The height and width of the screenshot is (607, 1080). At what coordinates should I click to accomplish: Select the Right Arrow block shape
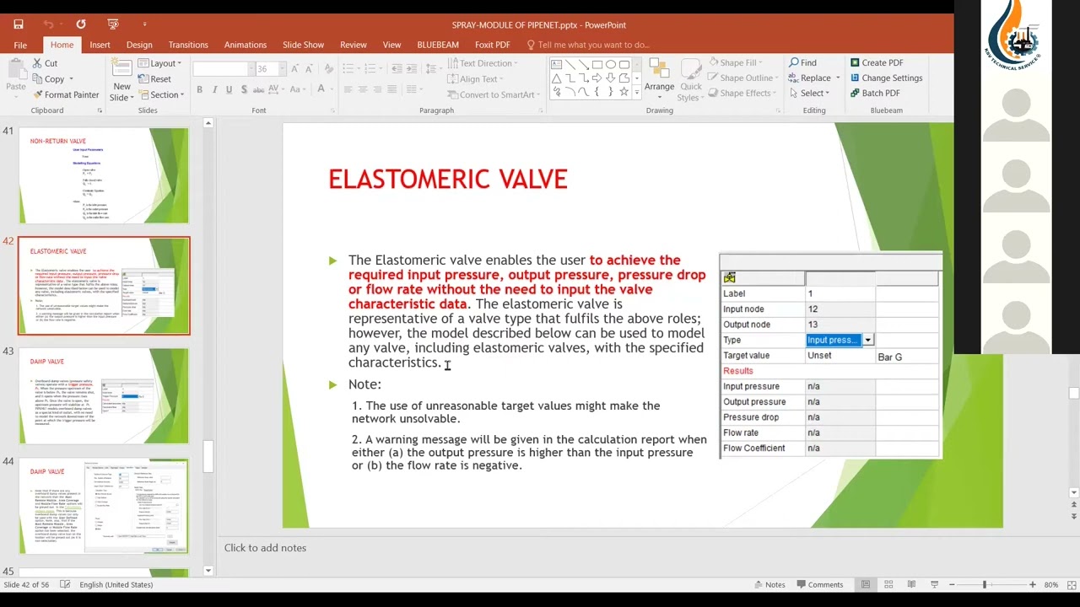(597, 78)
